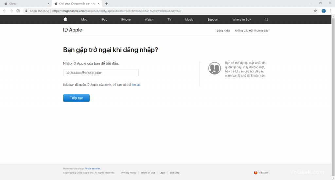Click the Find a reseller link
The image size is (335, 180).
[x=93, y=169]
